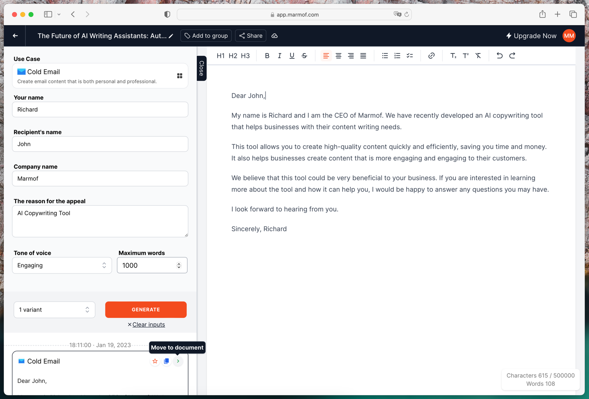589x399 pixels.
Task: Apply Heading 1 formatting
Action: [221, 56]
